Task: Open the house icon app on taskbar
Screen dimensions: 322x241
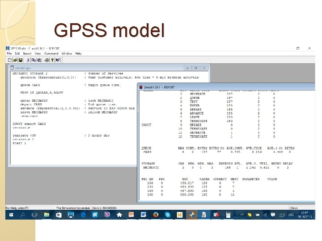Action: coord(119,215)
